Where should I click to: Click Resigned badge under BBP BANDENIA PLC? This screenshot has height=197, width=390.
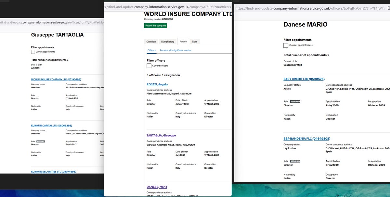tap(295, 161)
